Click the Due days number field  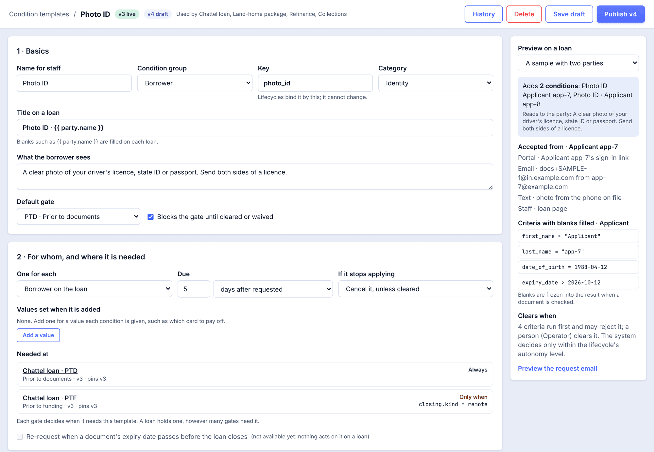coord(194,289)
